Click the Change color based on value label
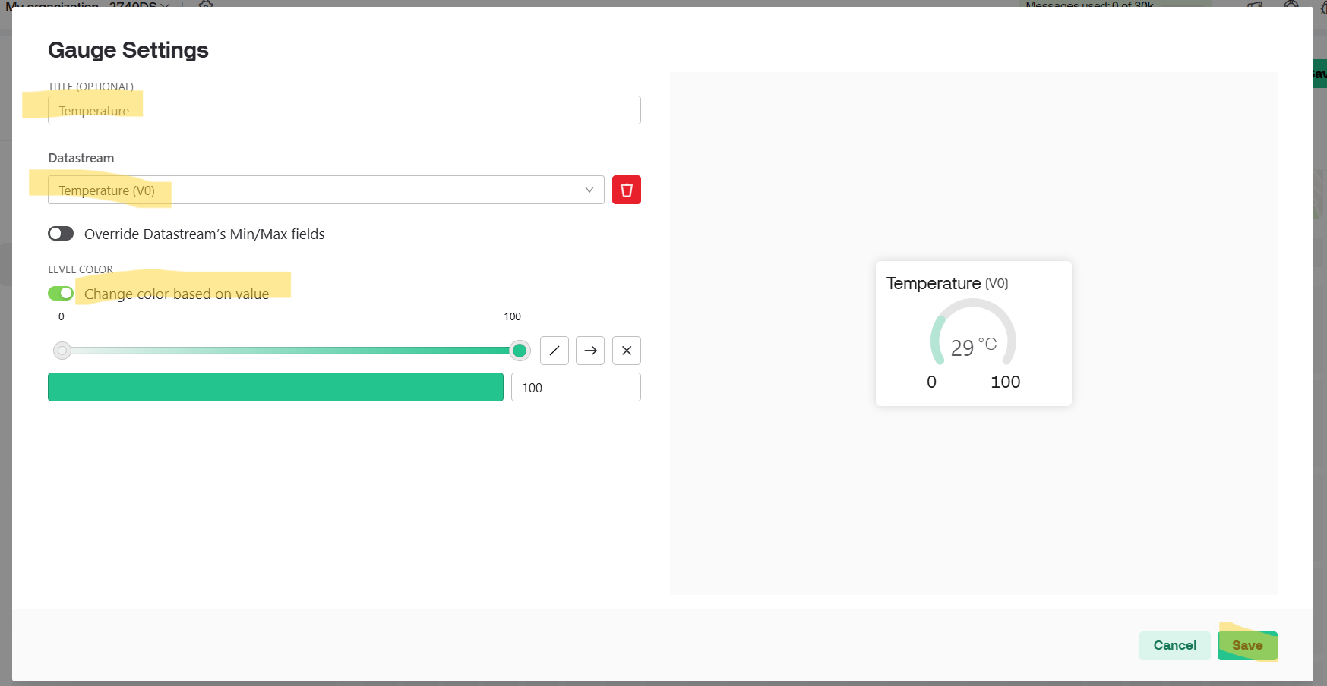The height and width of the screenshot is (686, 1327). pyautogui.click(x=176, y=294)
